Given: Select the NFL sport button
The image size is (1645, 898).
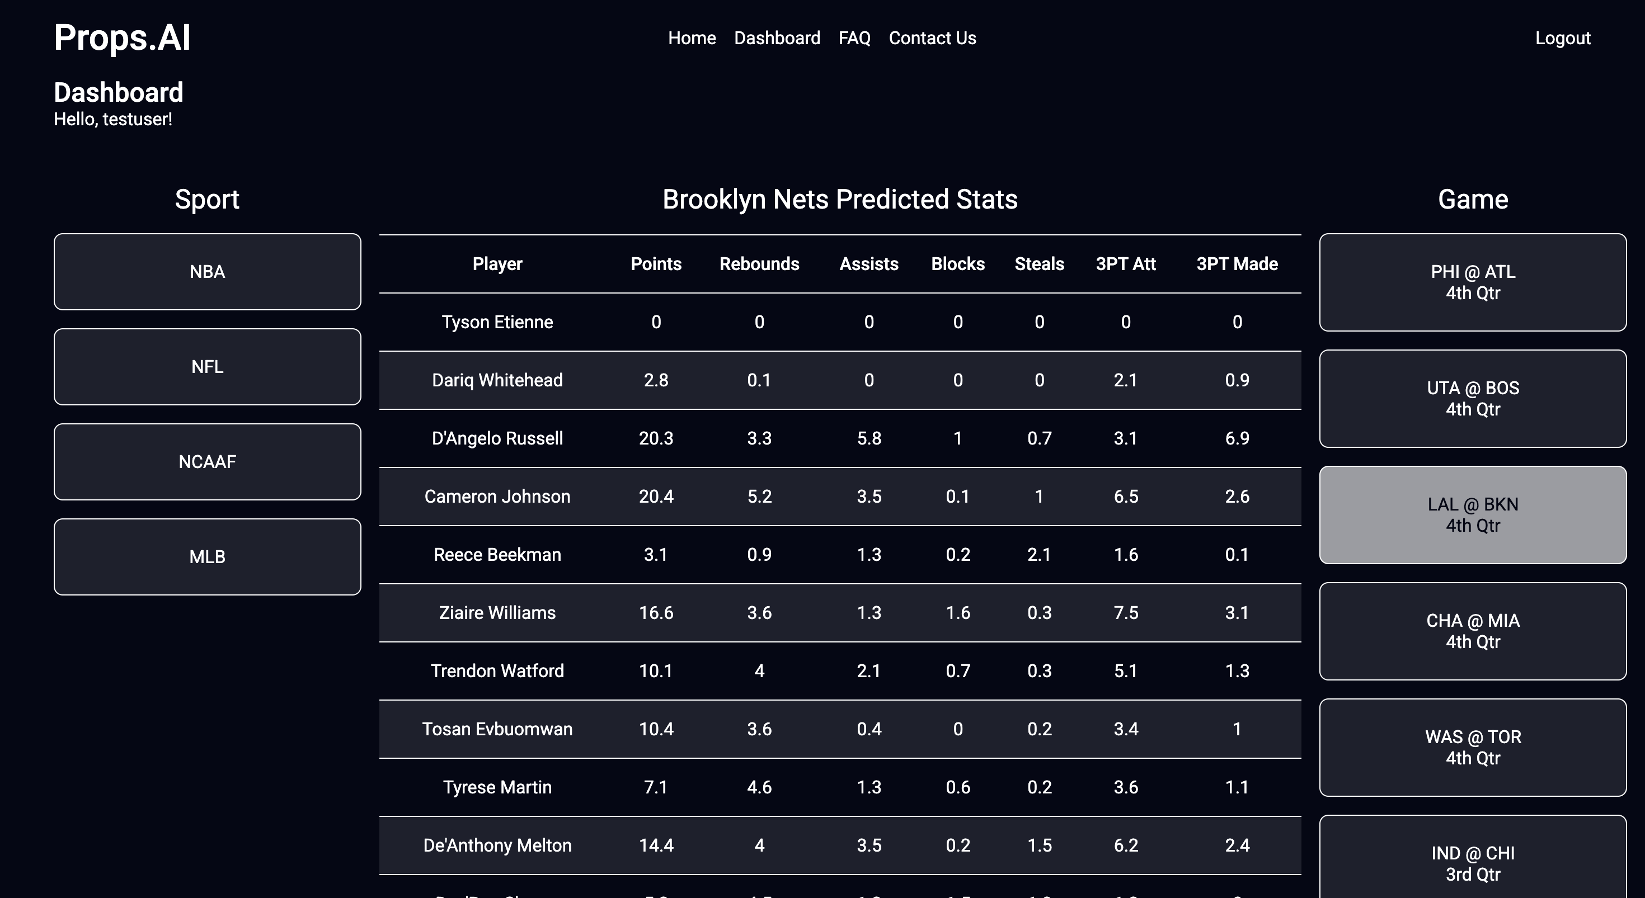Looking at the screenshot, I should point(207,367).
